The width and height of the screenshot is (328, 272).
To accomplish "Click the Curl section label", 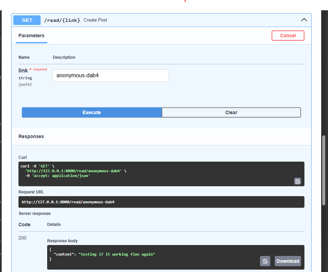I will coord(23,157).
